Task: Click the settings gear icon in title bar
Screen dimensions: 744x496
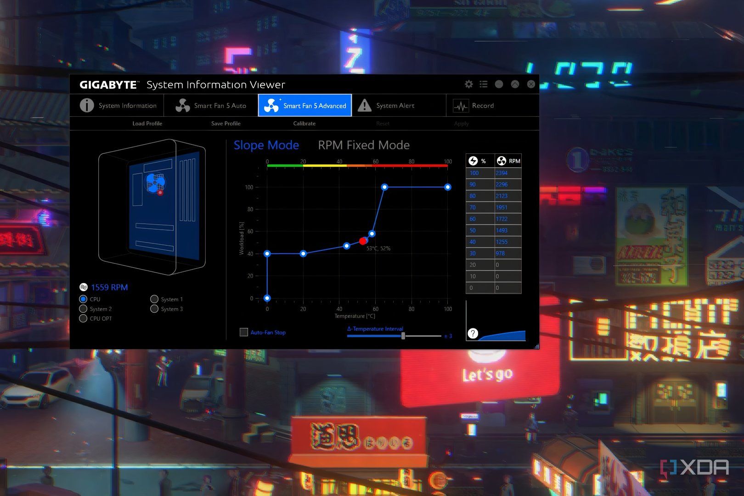Action: coord(468,84)
